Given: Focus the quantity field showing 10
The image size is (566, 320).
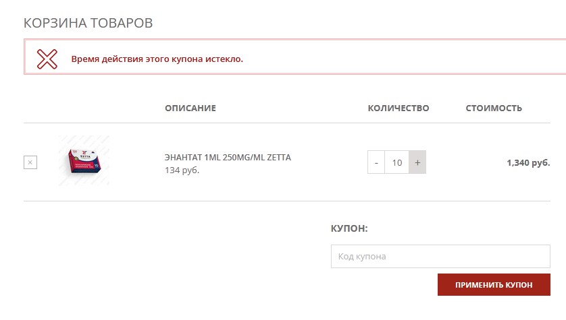Looking at the screenshot, I should point(396,162).
